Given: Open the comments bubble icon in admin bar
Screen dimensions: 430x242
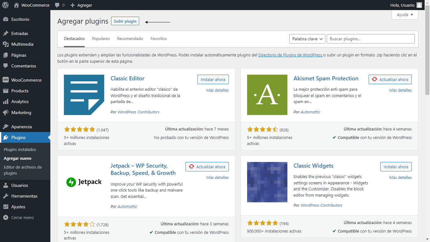Looking at the screenshot, I should [x=57, y=5].
